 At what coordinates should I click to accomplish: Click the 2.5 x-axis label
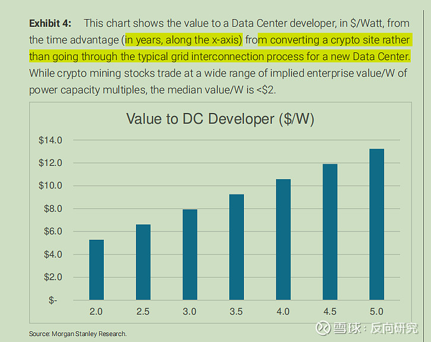[x=143, y=312]
